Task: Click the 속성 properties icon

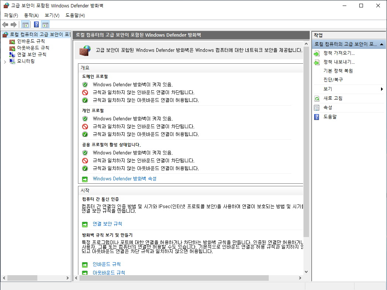Action: pyautogui.click(x=317, y=108)
